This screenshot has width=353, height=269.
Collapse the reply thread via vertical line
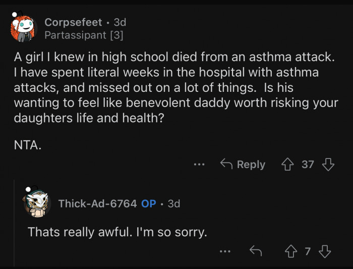click(14, 222)
